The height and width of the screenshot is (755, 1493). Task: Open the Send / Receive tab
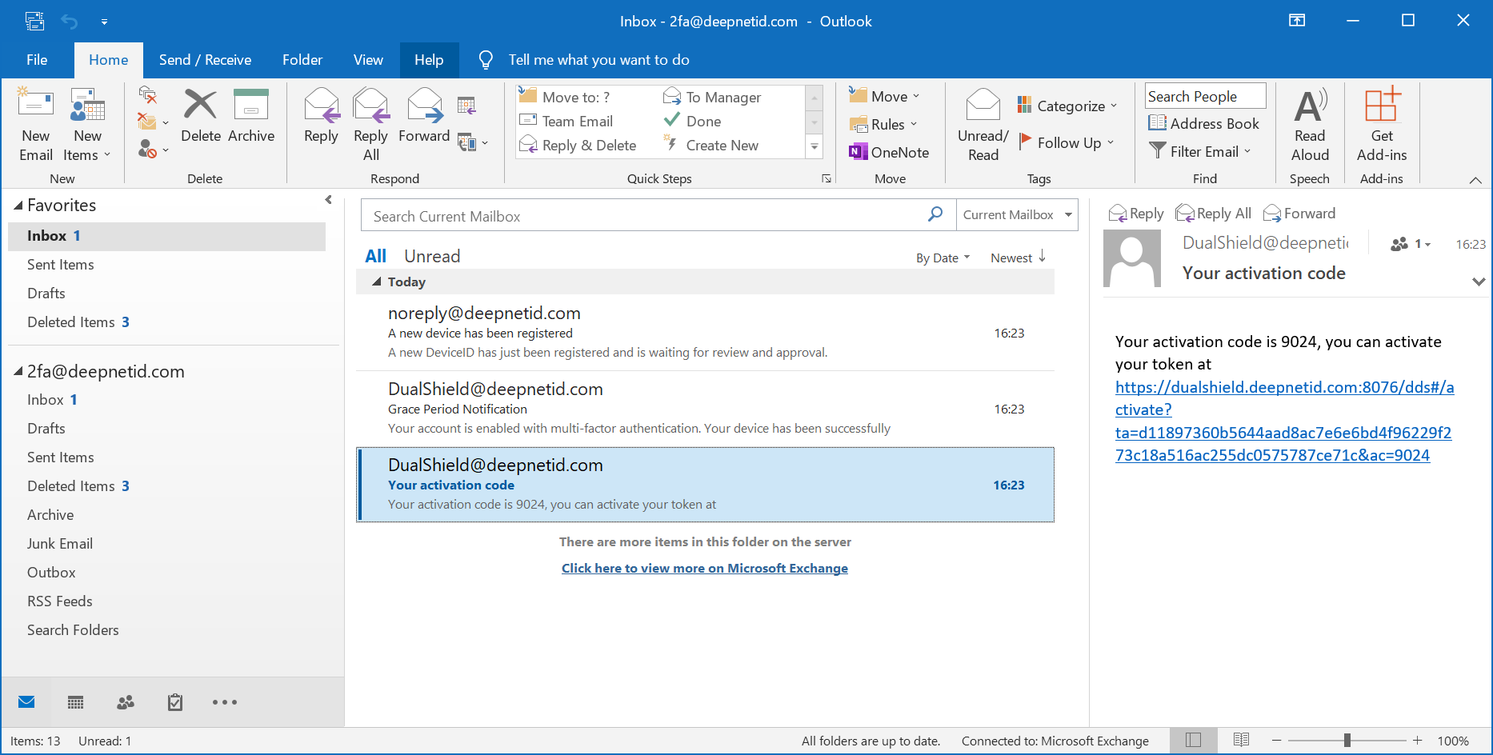205,60
